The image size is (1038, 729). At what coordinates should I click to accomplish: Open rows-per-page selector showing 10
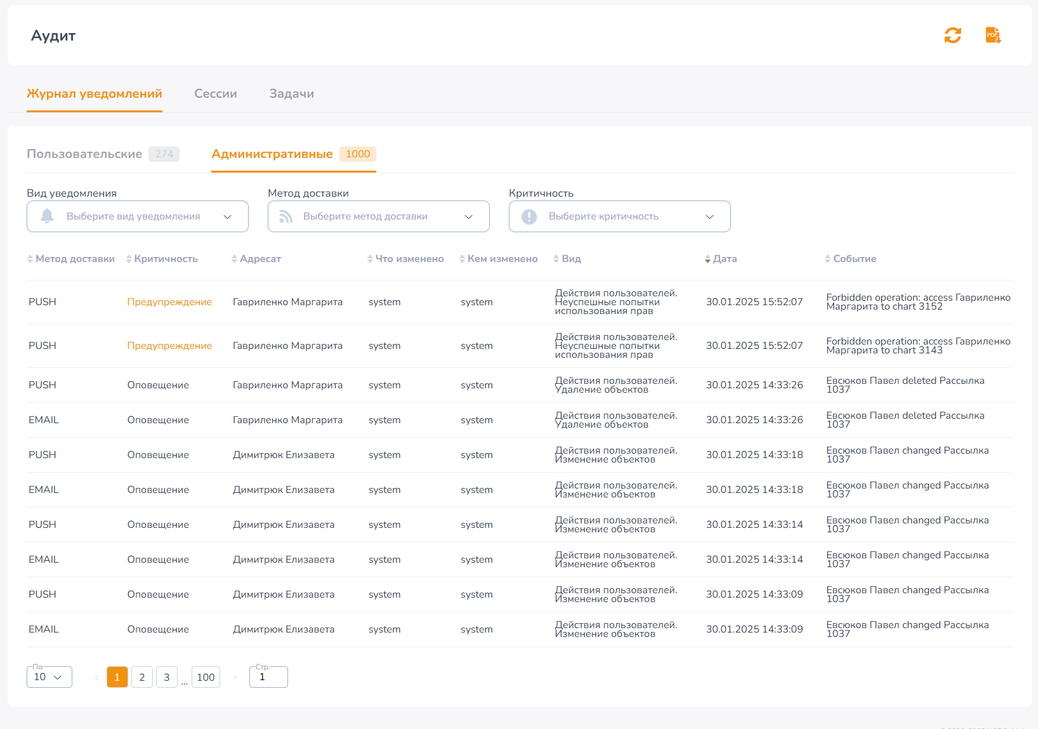49,677
